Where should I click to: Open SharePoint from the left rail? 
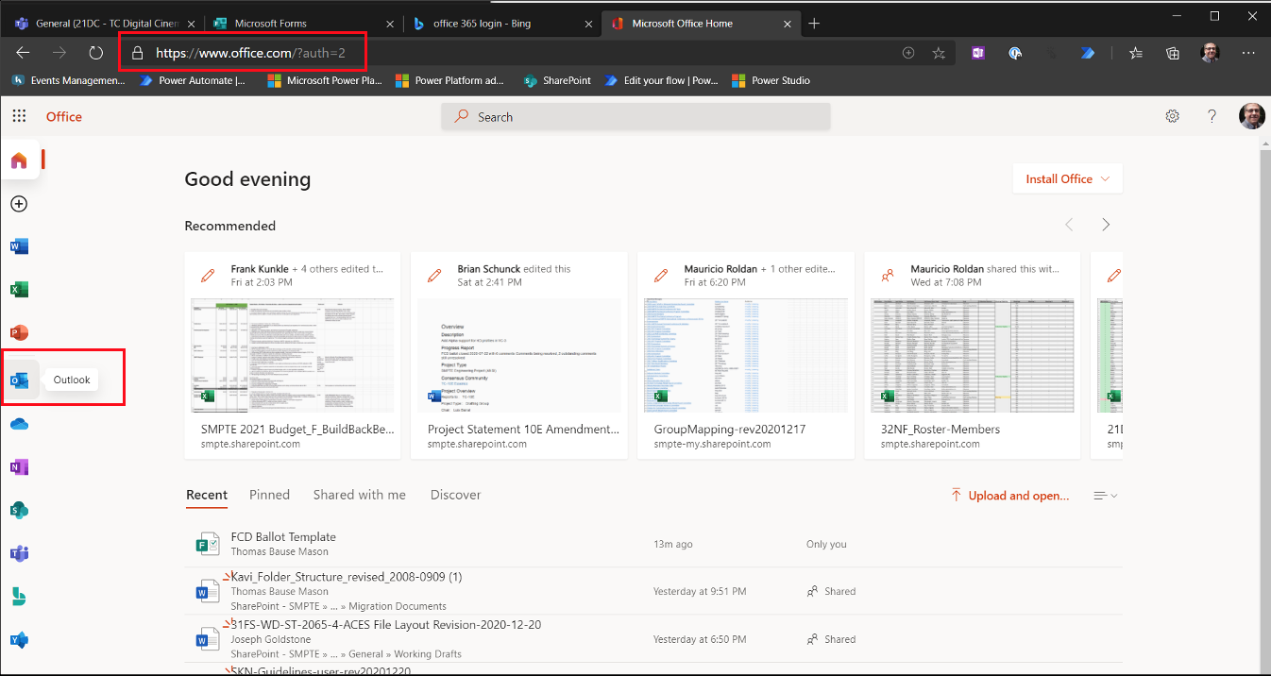tap(19, 510)
